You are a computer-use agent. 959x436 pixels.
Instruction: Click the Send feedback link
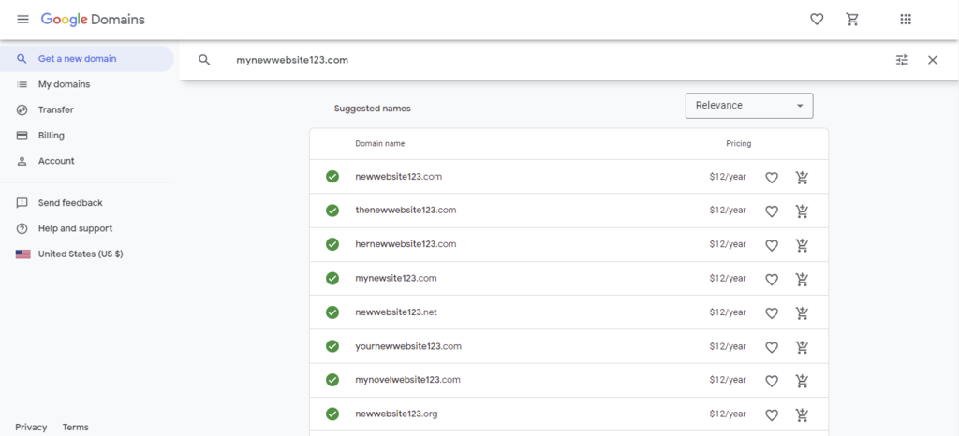[x=70, y=203]
